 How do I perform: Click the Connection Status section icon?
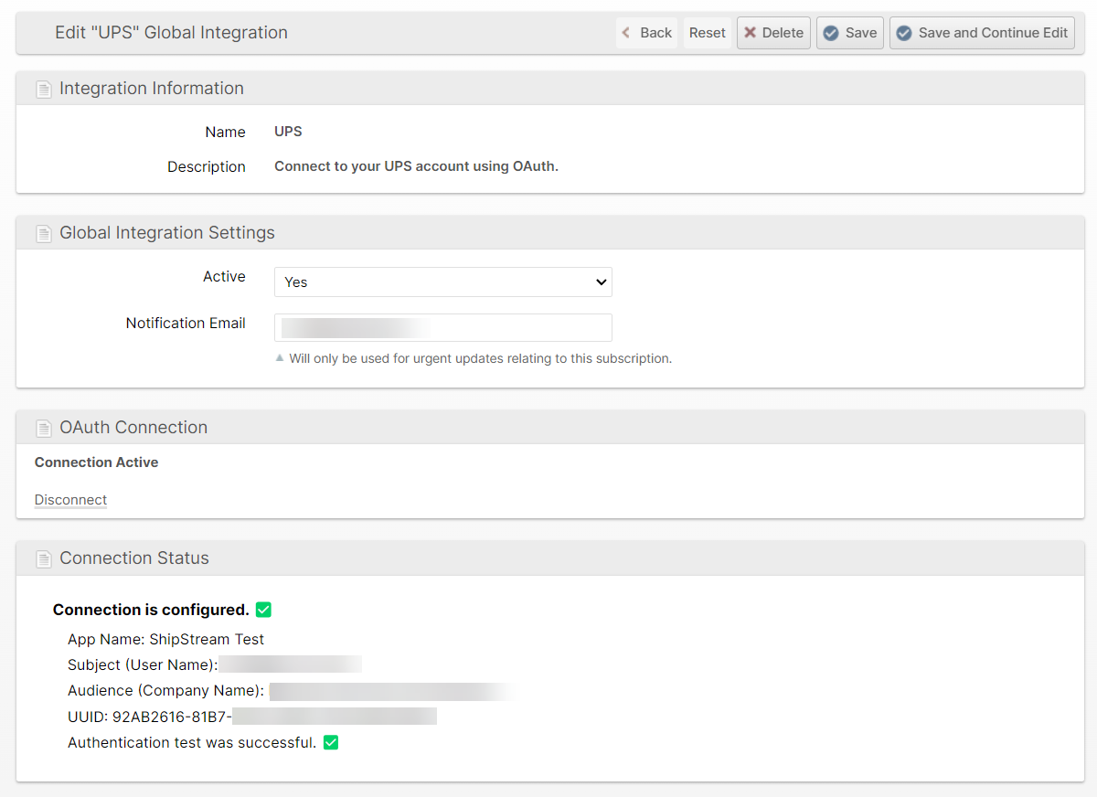pyautogui.click(x=43, y=559)
